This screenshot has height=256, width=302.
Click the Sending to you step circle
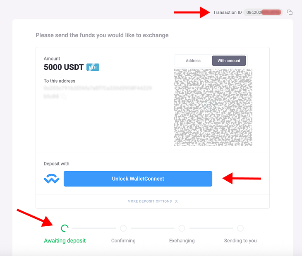click(x=240, y=228)
